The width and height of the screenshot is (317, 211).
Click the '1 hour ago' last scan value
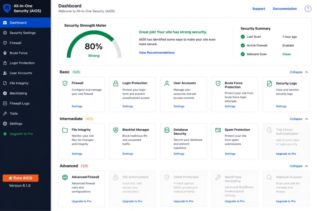tap(290, 37)
